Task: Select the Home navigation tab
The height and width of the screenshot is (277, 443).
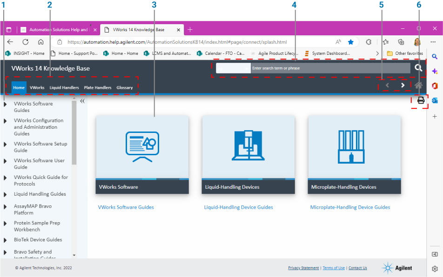Action: pos(19,87)
